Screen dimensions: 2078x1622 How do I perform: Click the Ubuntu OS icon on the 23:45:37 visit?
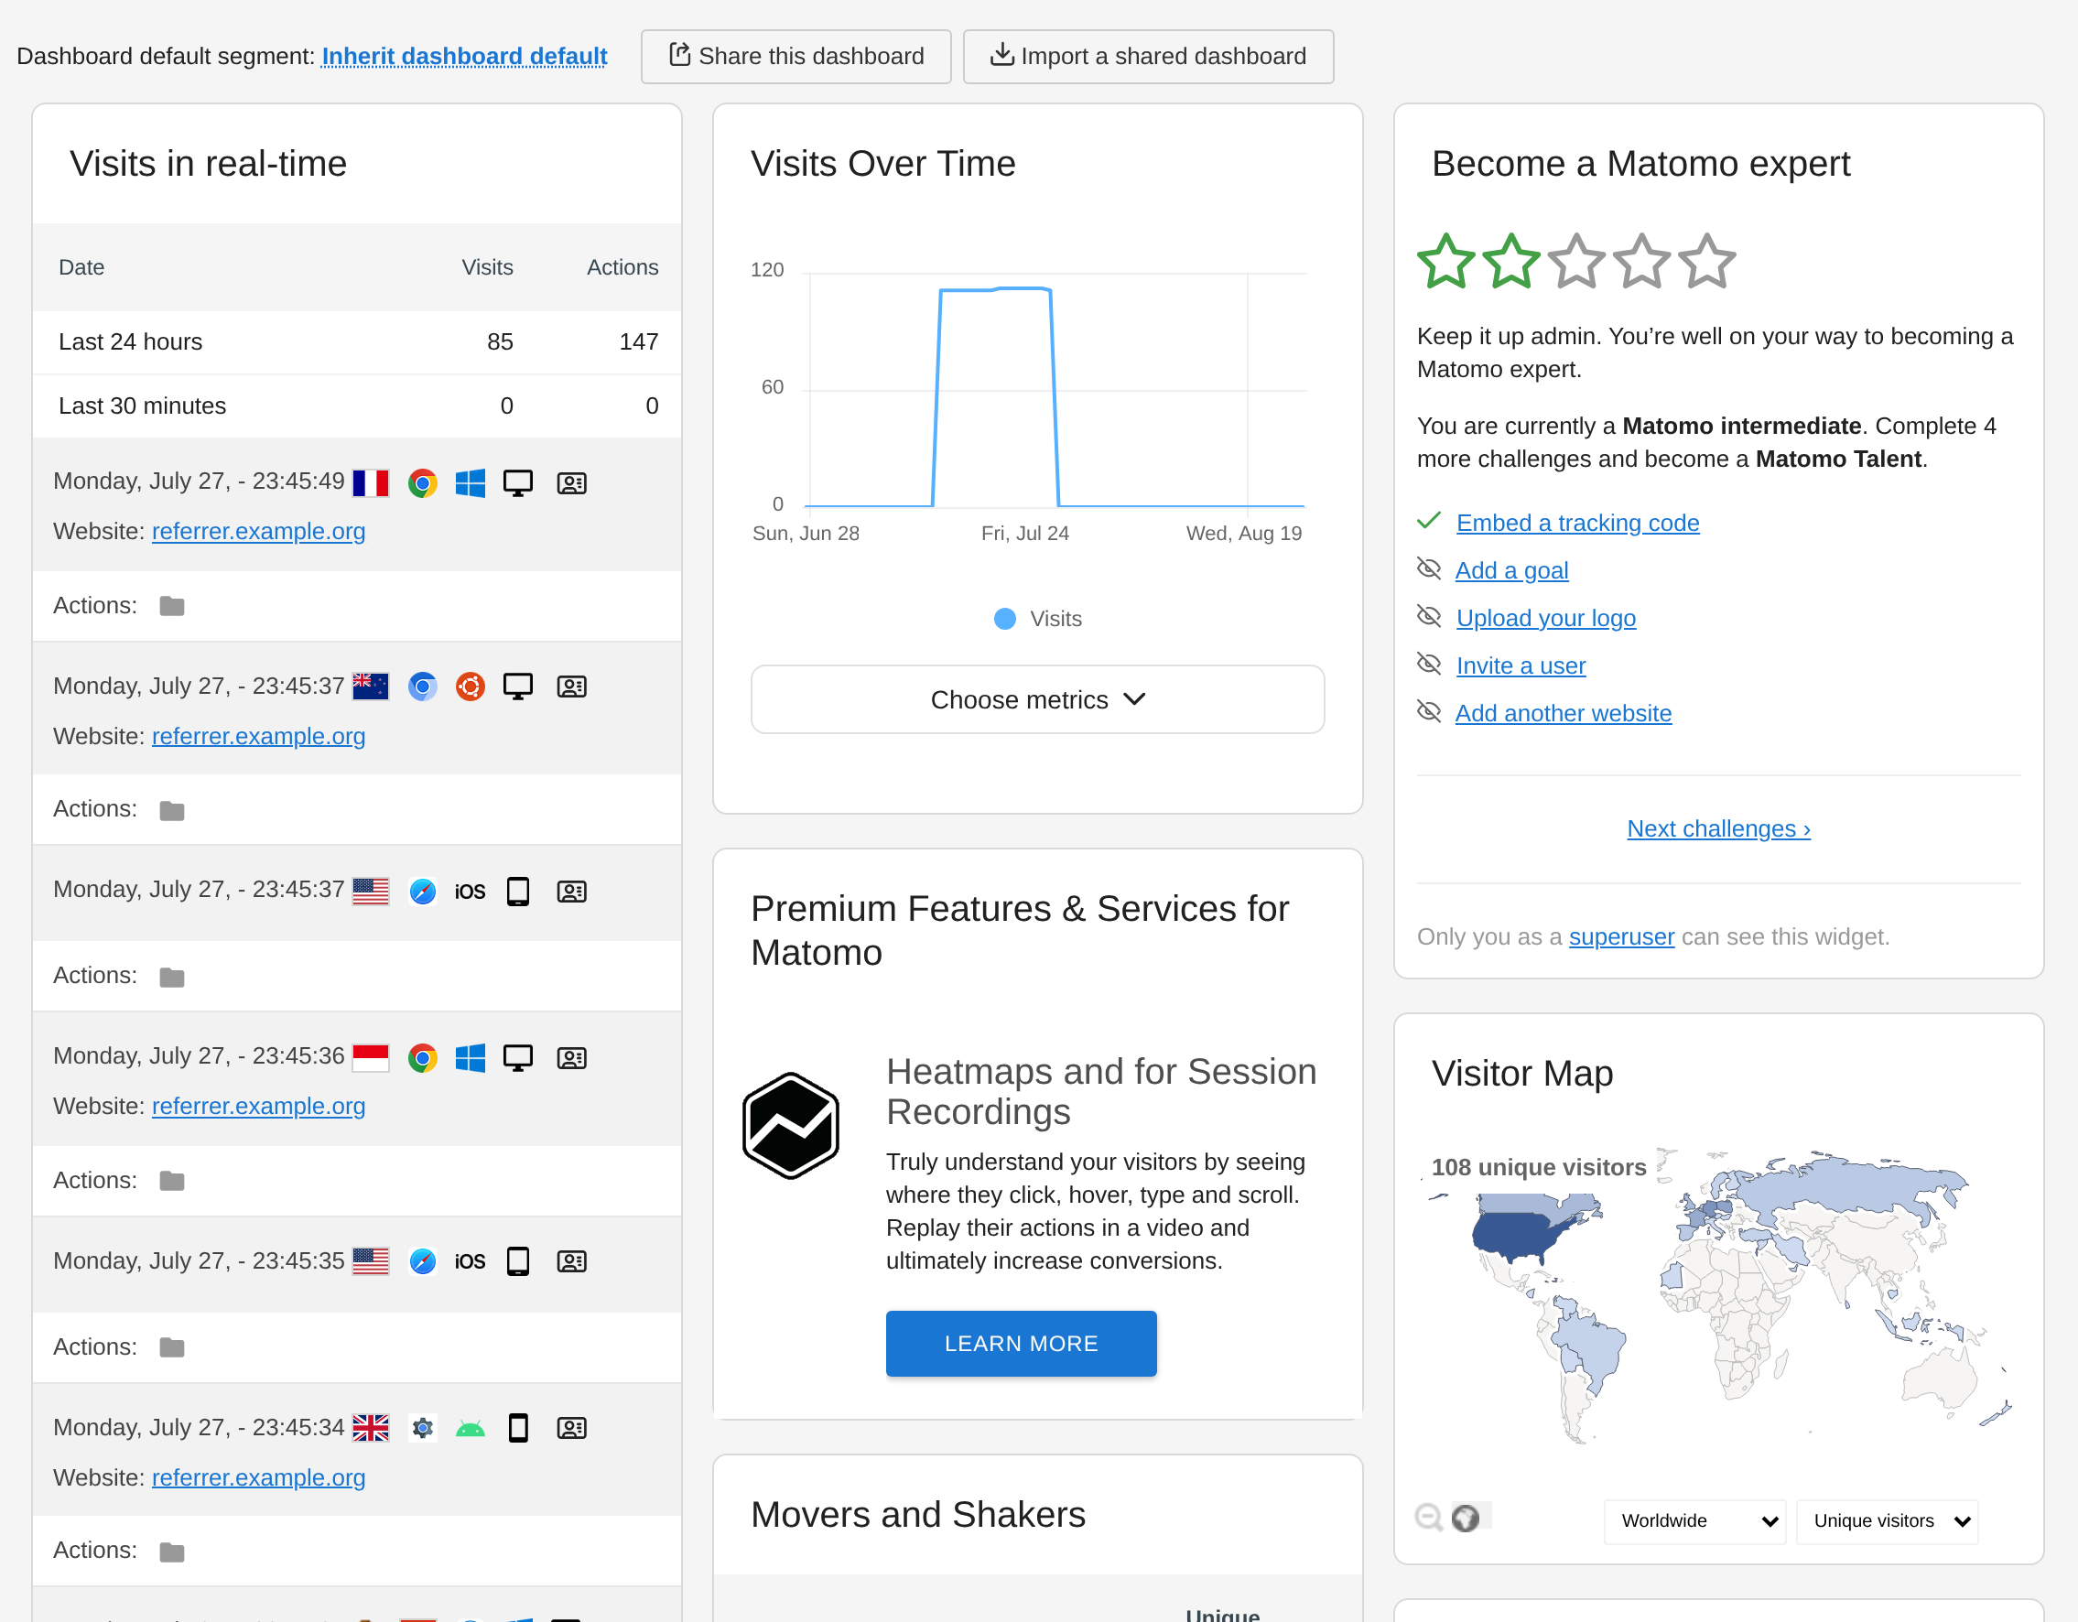pos(470,686)
